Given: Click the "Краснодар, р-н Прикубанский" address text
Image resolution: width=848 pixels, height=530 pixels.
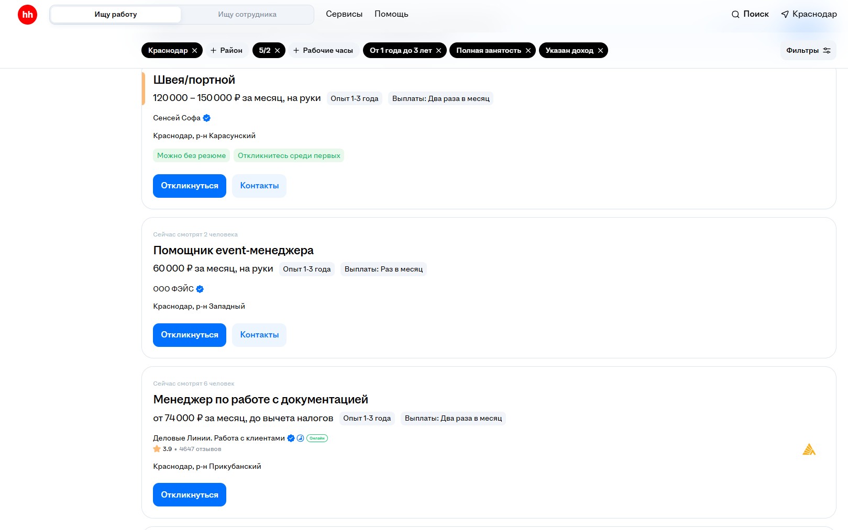Looking at the screenshot, I should (207, 467).
